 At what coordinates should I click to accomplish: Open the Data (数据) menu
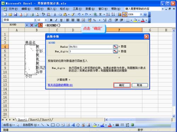click(x=90, y=9)
